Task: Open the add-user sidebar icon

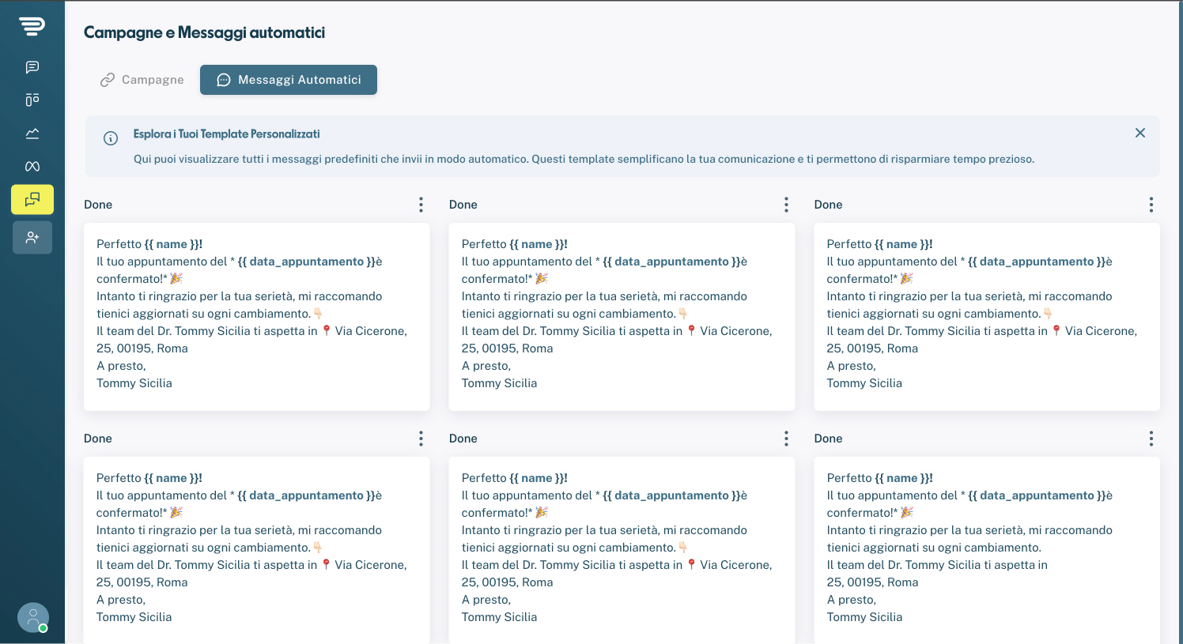Action: coord(32,237)
